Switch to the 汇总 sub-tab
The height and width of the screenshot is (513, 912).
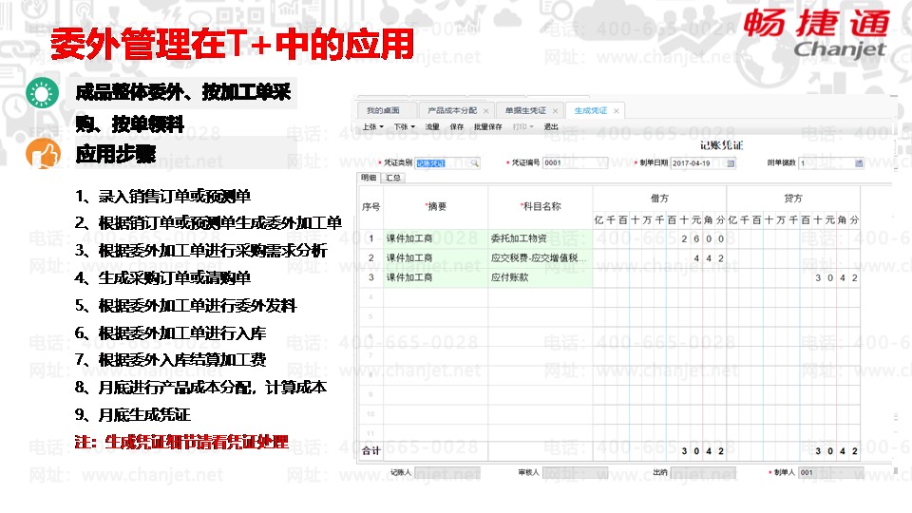coord(393,178)
